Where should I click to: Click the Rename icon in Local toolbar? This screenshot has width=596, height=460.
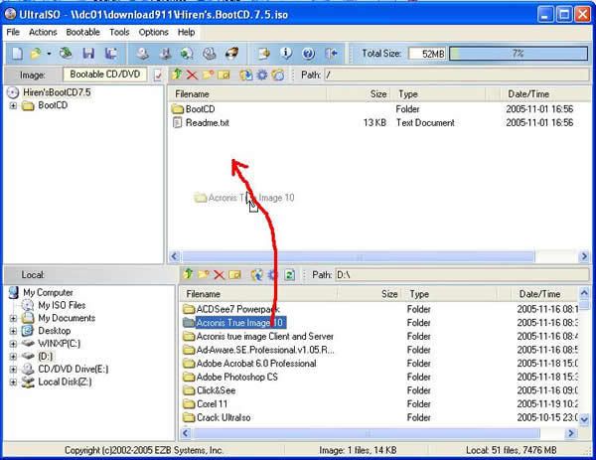[234, 274]
